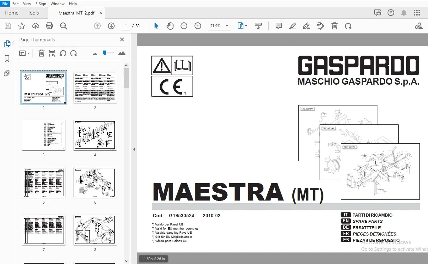The height and width of the screenshot is (264, 428).
Task: Click the current page number field
Action: [126, 26]
